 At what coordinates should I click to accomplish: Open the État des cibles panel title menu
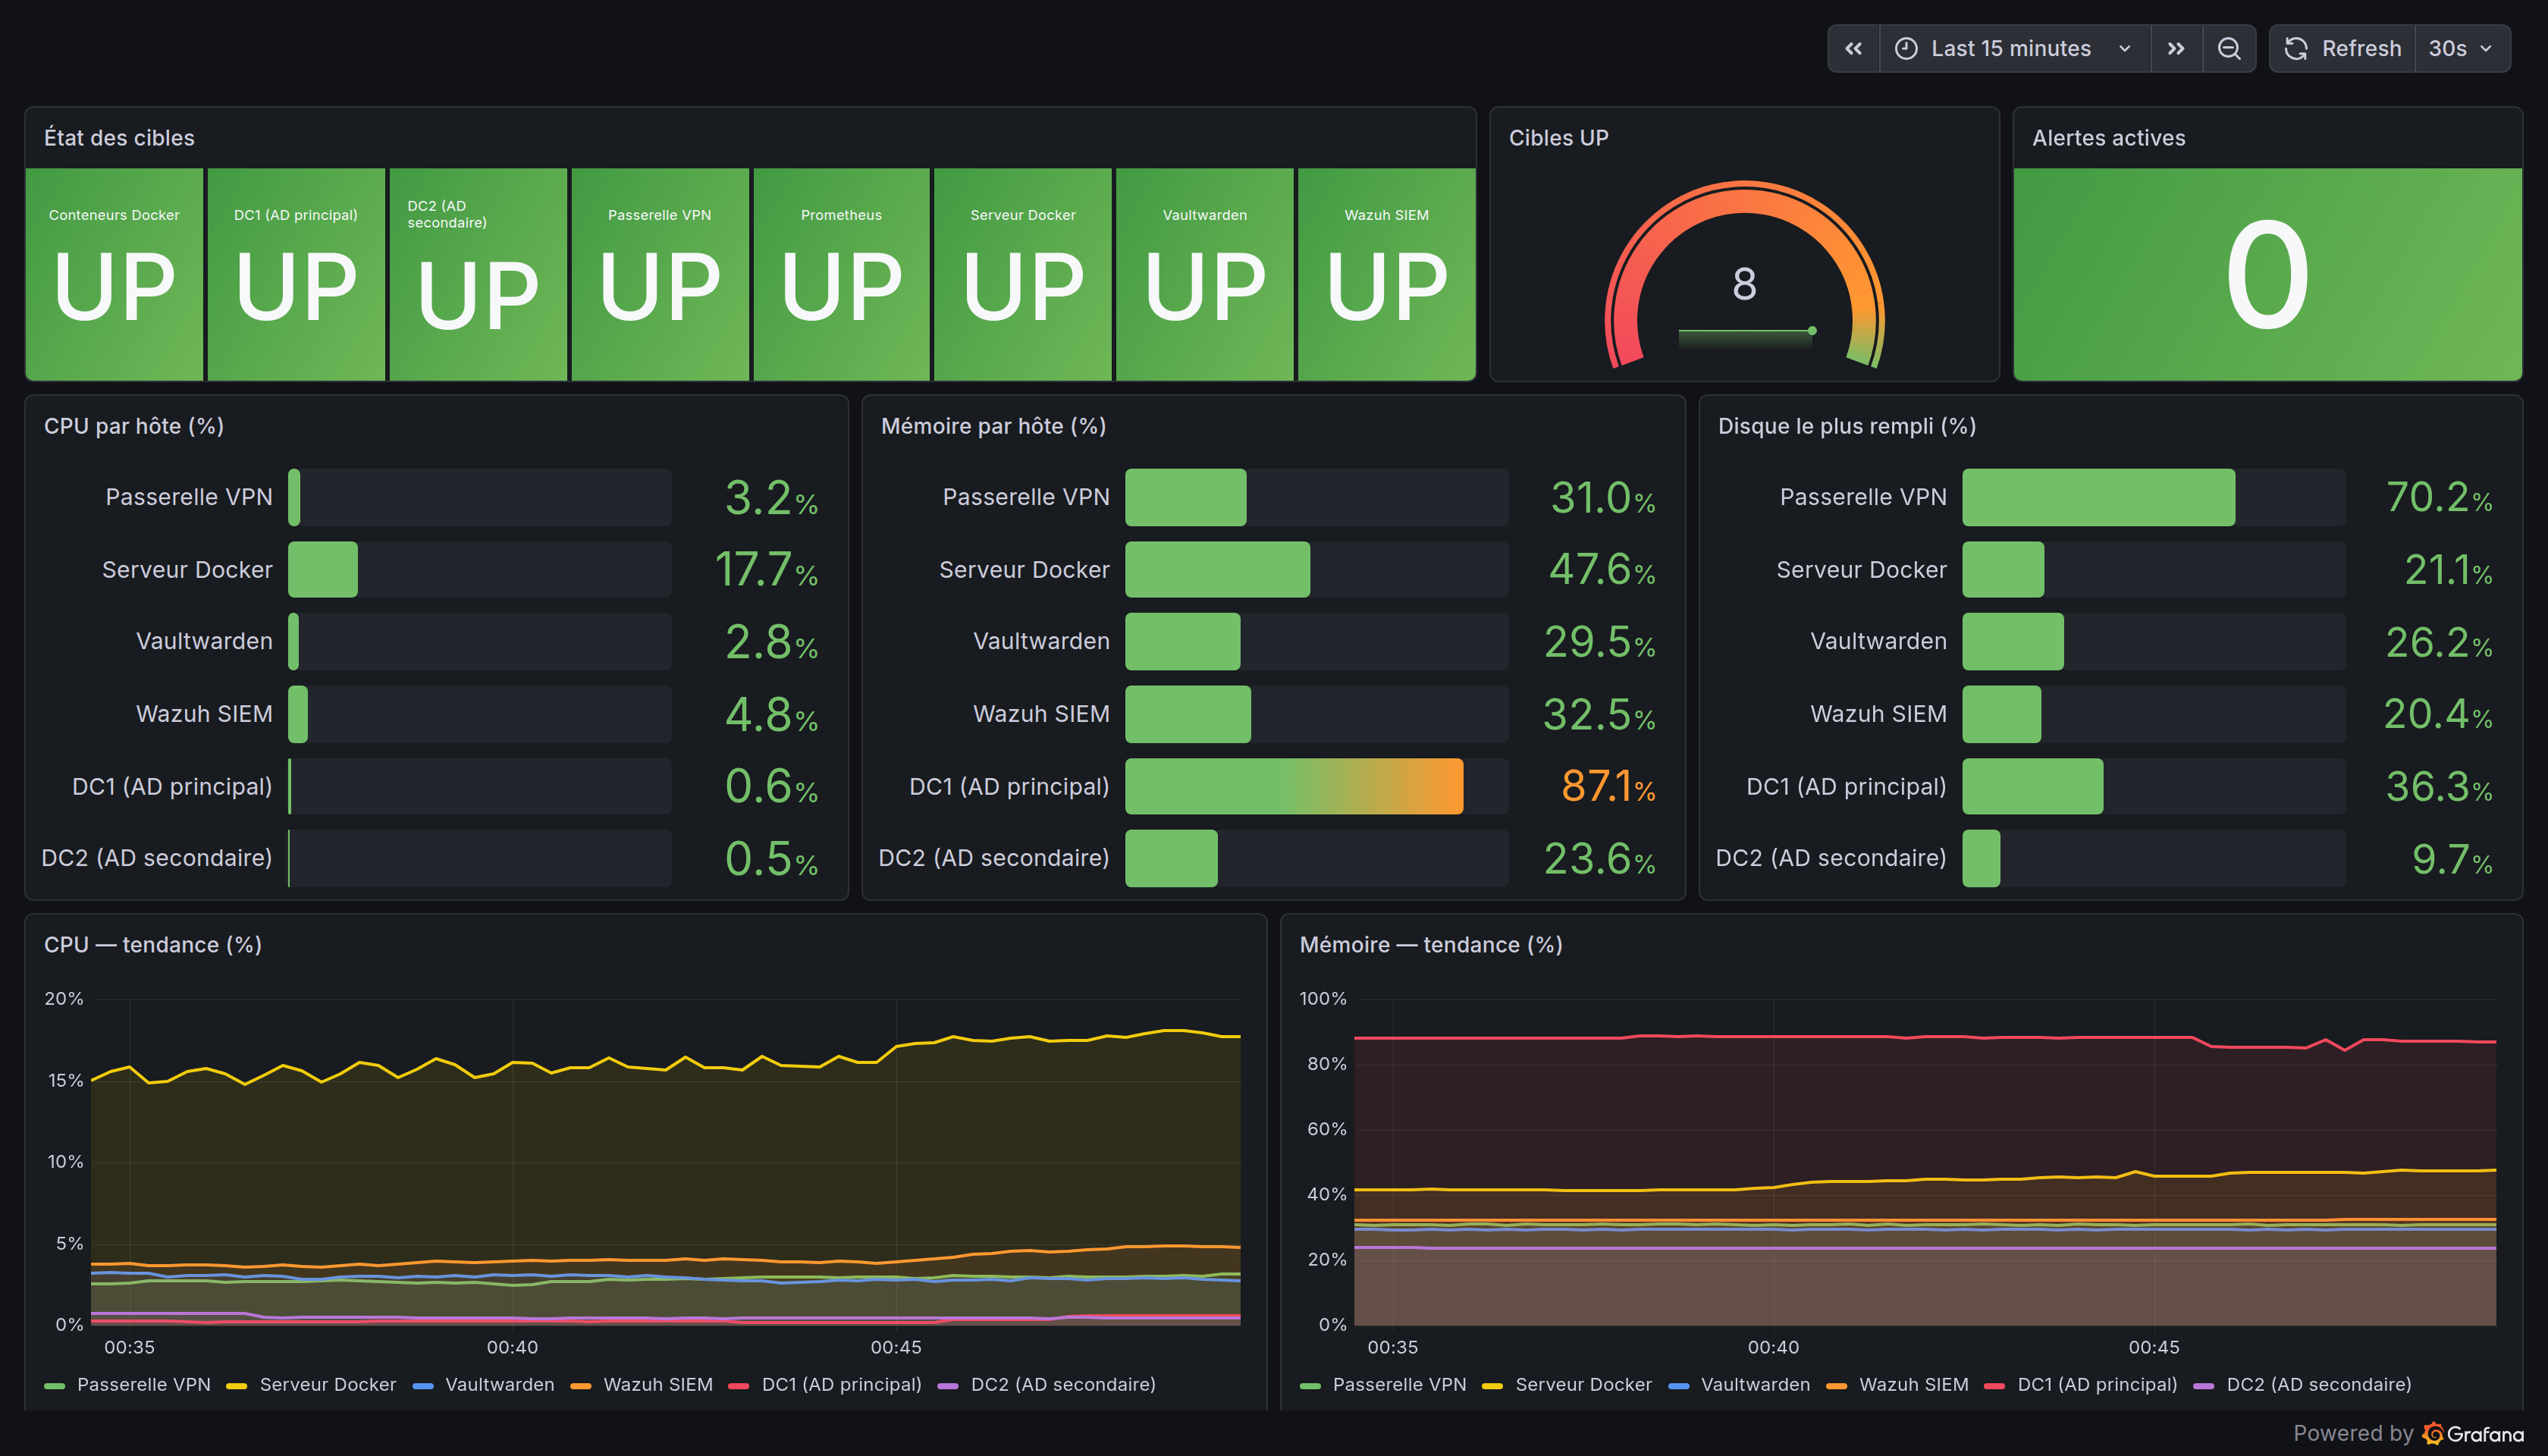(119, 138)
